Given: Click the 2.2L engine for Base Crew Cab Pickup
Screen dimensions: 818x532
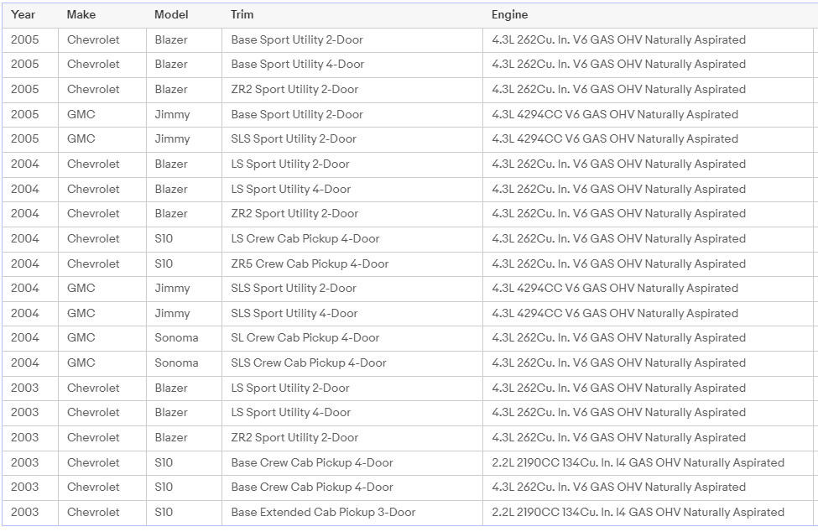Looking at the screenshot, I should click(638, 462).
